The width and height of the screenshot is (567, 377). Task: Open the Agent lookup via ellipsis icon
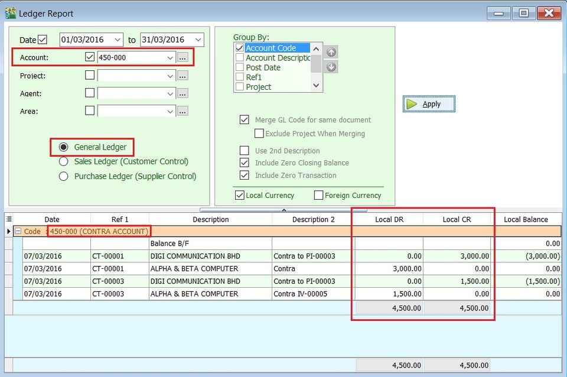(183, 93)
